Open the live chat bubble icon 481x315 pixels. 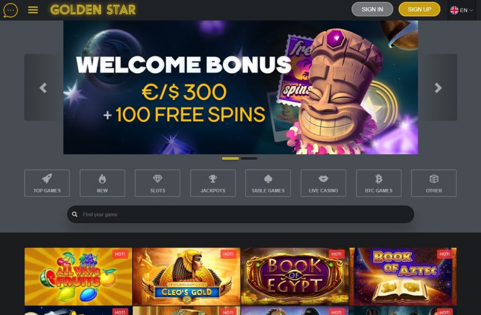10,10
